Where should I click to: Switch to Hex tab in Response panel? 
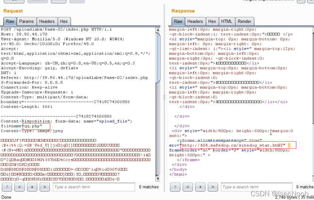pyautogui.click(x=212, y=21)
